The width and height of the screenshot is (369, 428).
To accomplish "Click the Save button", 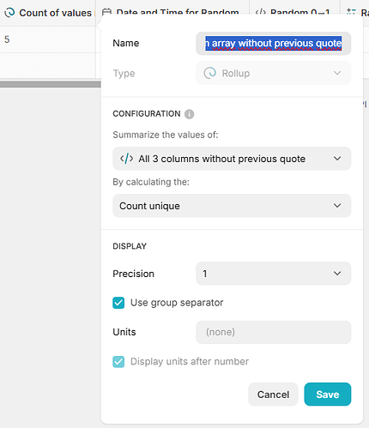I will point(328,395).
